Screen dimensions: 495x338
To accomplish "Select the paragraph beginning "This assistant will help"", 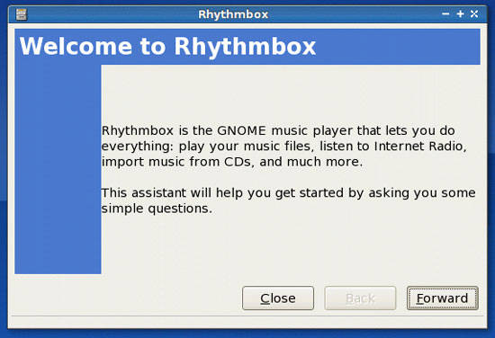I will point(288,200).
